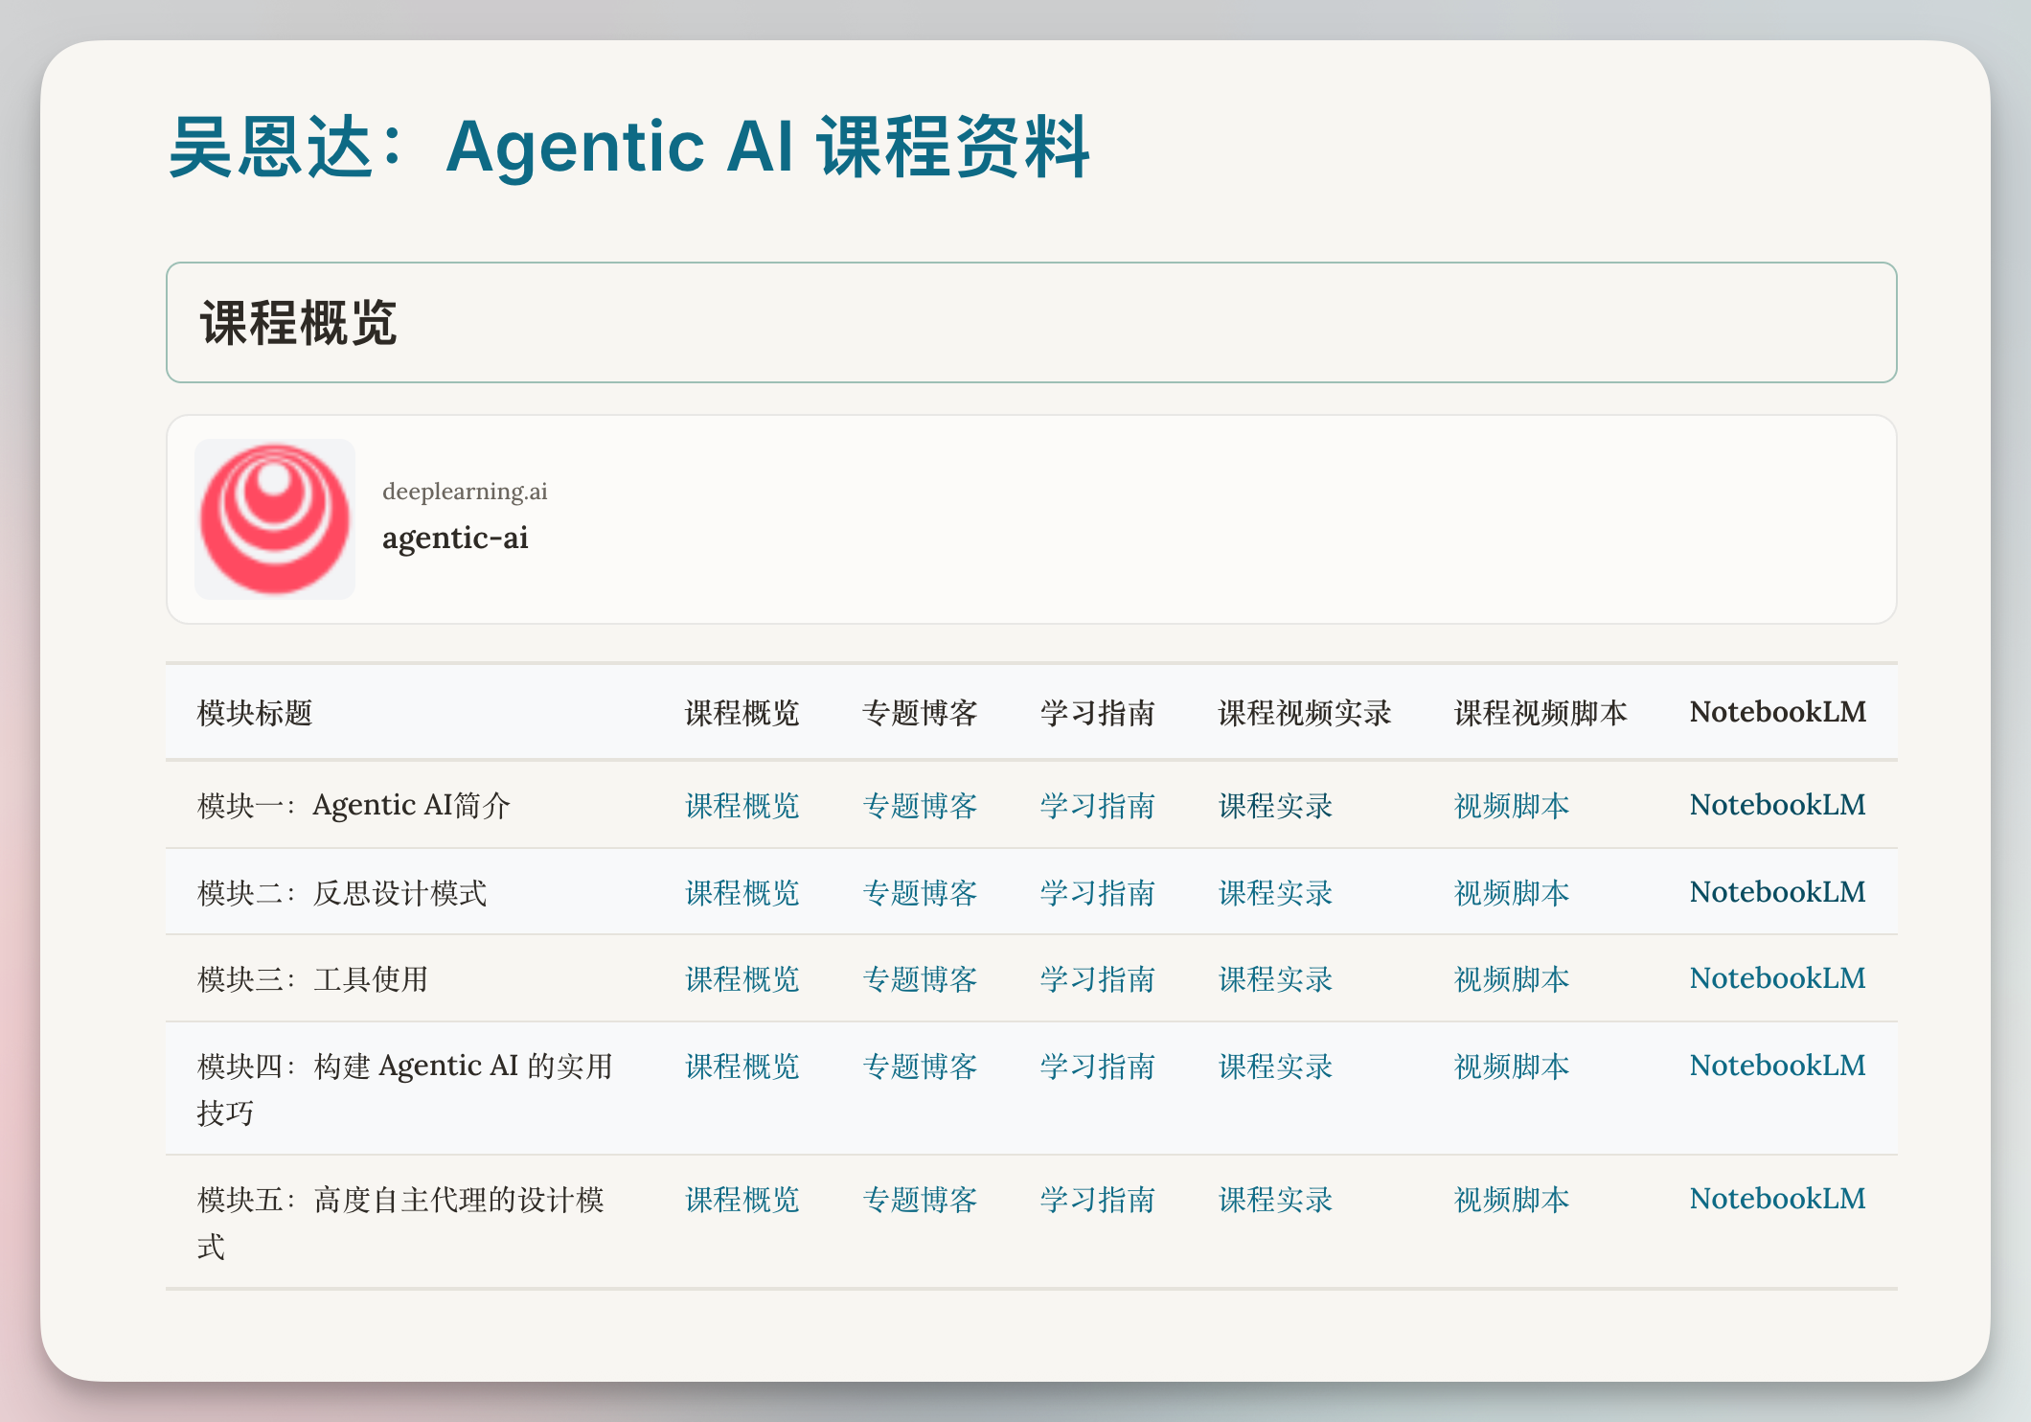Open 课程概览 link for 模块四
Viewport: 2031px width, 1422px height.
pyautogui.click(x=742, y=1066)
